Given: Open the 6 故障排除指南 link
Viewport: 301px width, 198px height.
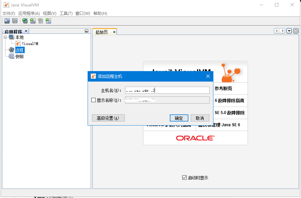Looking at the screenshot, I should pyautogui.click(x=229, y=101).
